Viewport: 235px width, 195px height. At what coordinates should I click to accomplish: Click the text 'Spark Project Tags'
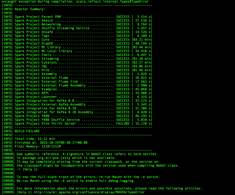pyautogui.click(x=32, y=36)
